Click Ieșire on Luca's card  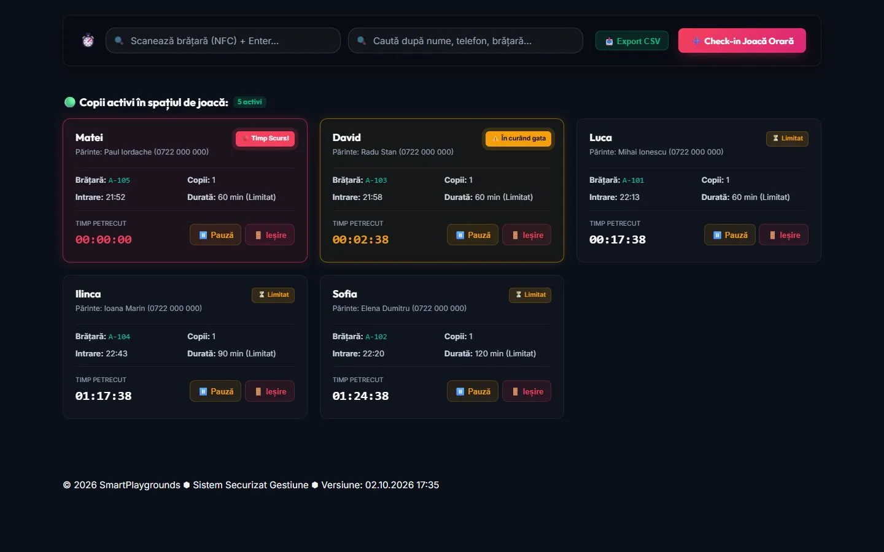click(784, 235)
